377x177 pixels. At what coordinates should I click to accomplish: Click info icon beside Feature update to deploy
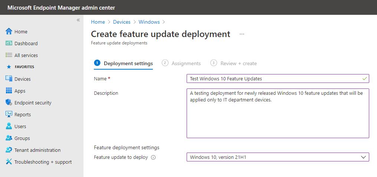[153, 158]
